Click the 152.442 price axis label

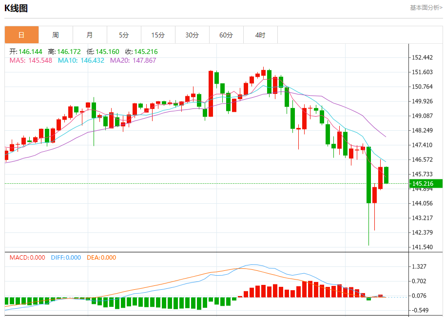click(x=422, y=58)
